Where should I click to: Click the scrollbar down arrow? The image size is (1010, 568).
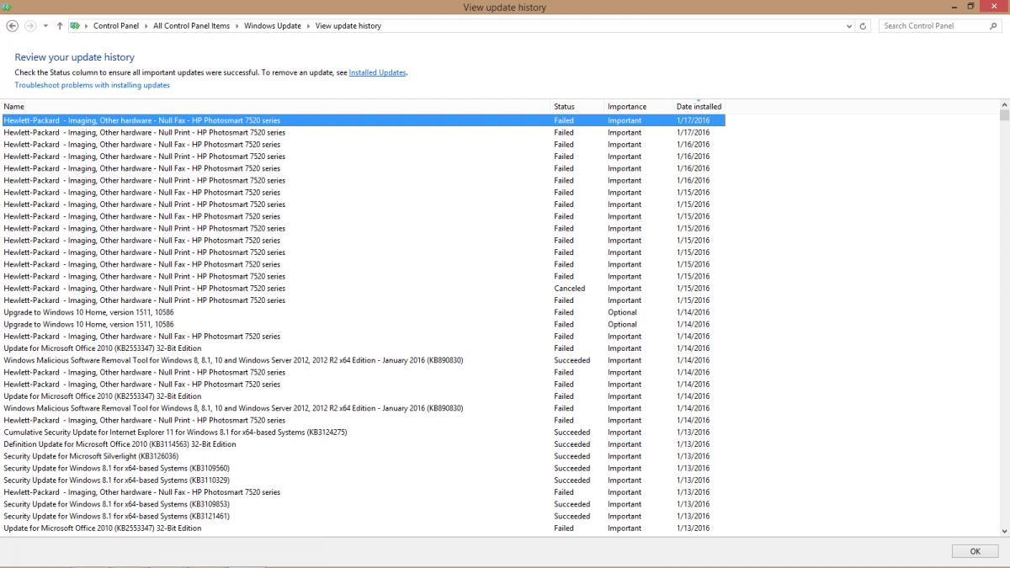tap(1004, 531)
